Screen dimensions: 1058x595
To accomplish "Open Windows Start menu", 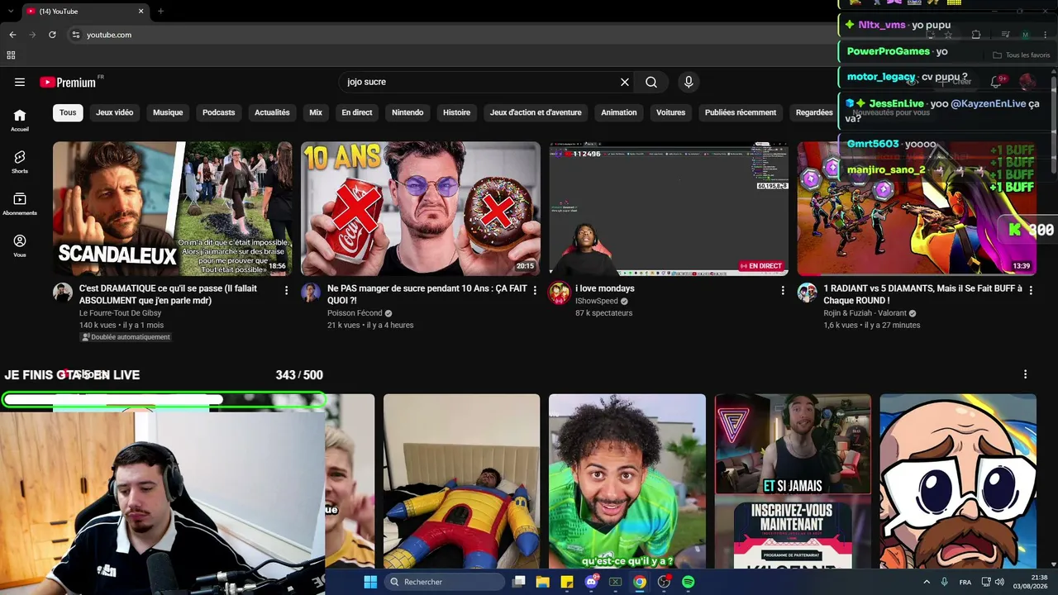I will [x=370, y=582].
